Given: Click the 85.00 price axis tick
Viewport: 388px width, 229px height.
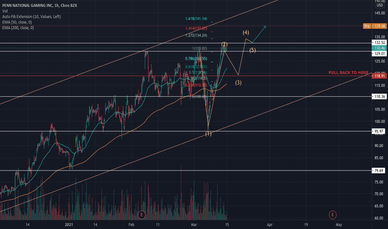Looking at the screenshot, I should point(380,158).
